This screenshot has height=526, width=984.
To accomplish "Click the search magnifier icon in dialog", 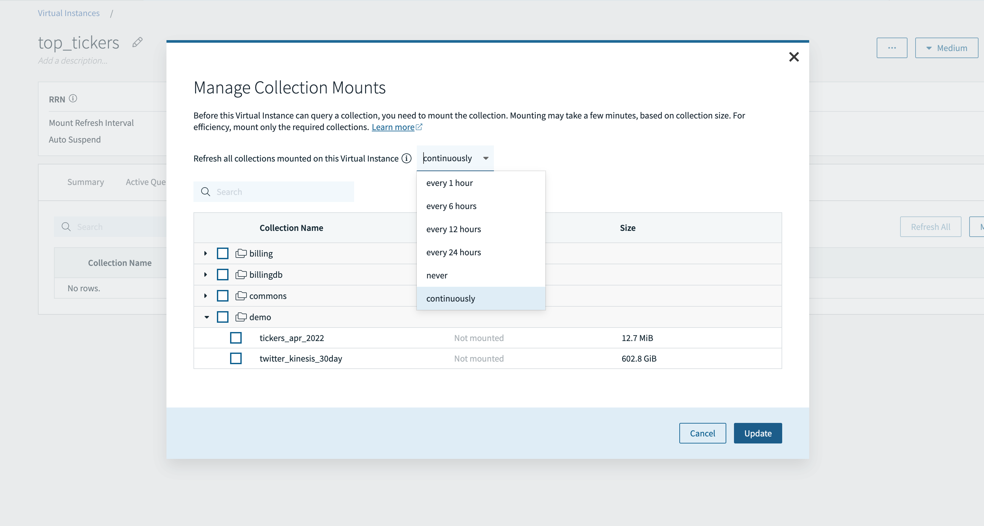I will point(206,192).
